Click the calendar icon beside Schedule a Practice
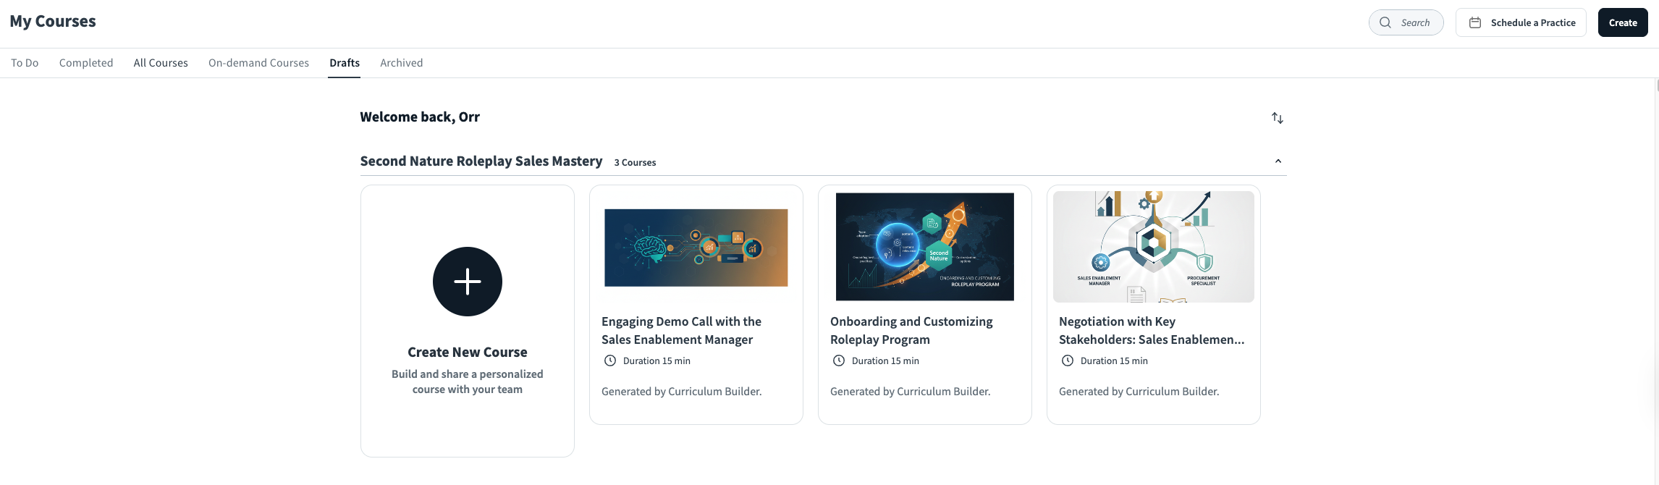Image resolution: width=1659 pixels, height=485 pixels. click(x=1474, y=22)
